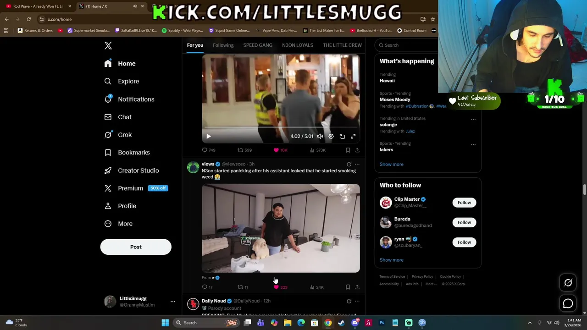Open the Chat section
587x330 pixels.
(x=118, y=117)
